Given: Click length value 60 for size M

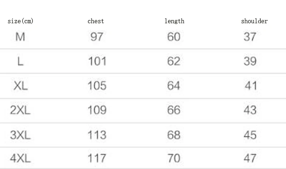Looking at the screenshot, I should [174, 36].
